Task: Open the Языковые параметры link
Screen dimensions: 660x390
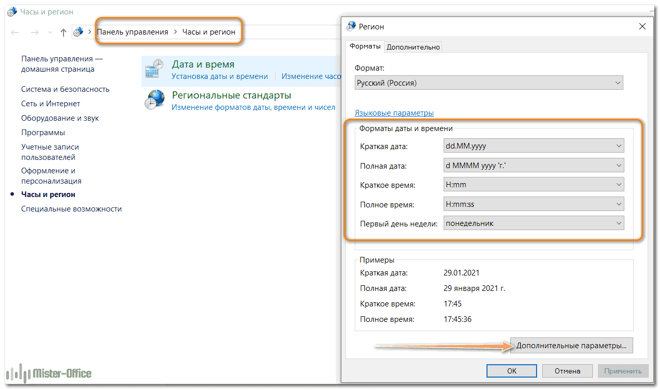Action: click(x=394, y=113)
